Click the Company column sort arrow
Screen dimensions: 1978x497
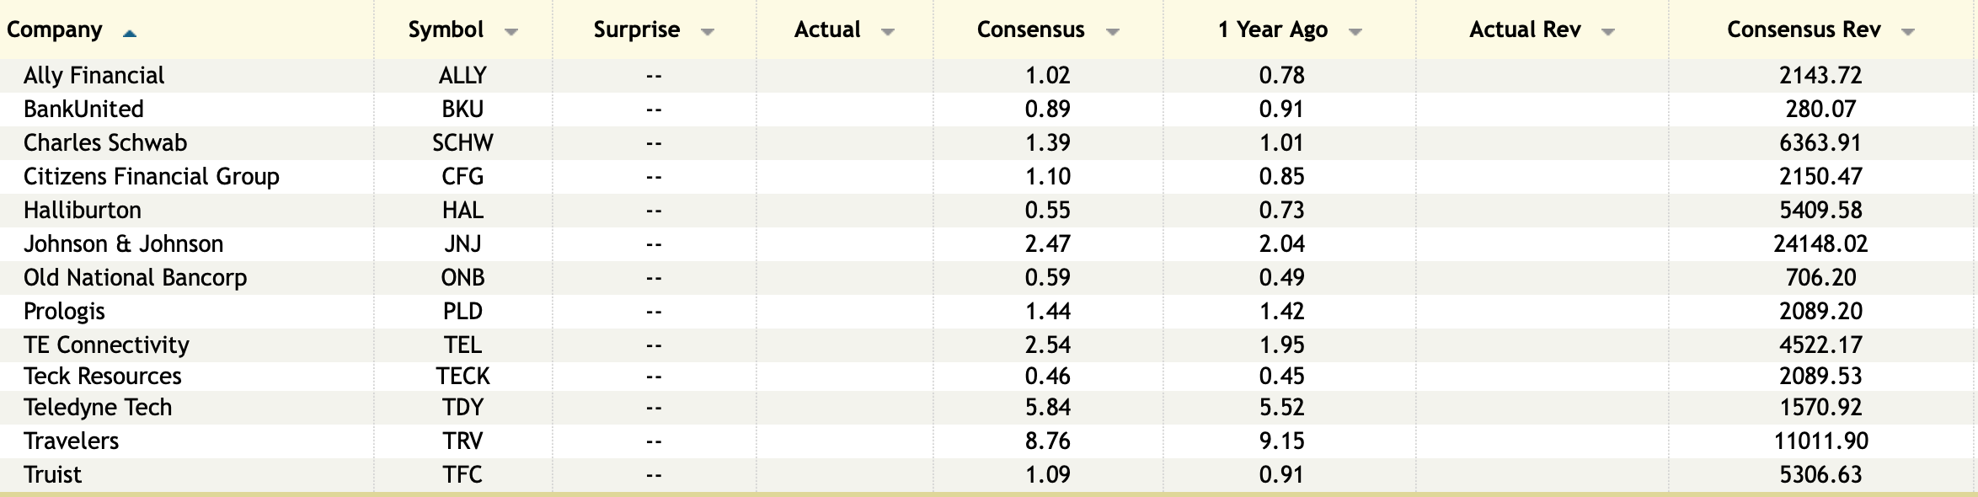click(129, 33)
